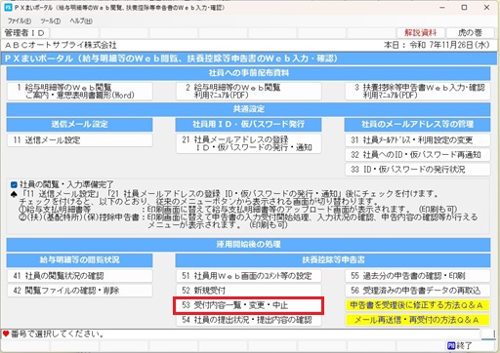500x353 pixels.
Task: Open 3 扶養控除等申告書Web入力・確認 利用マニュアル
Action: [x=418, y=91]
